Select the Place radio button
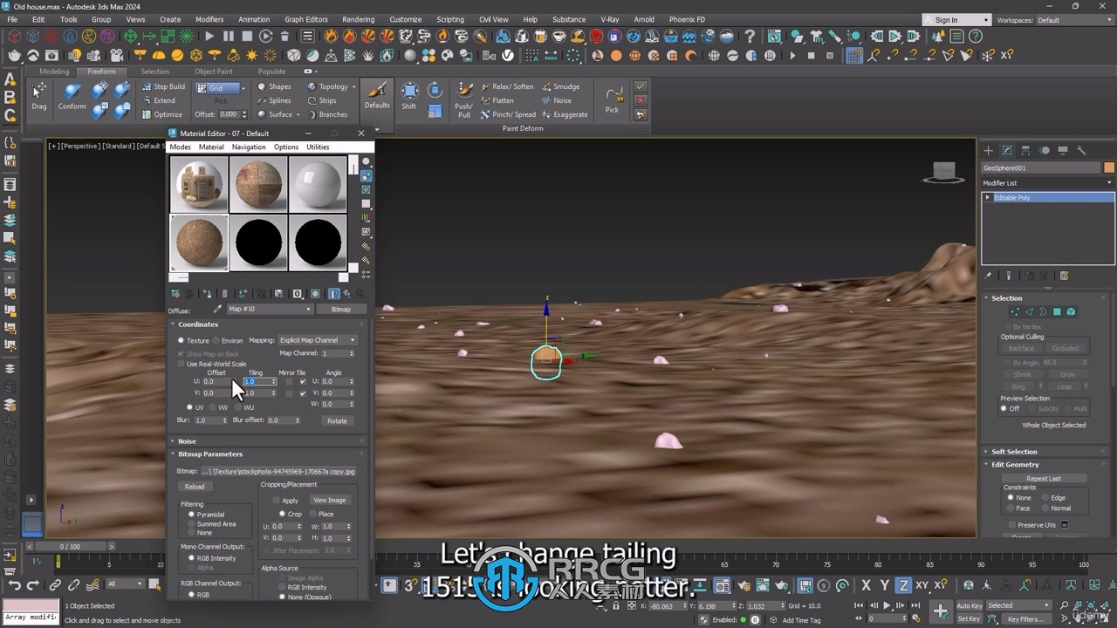Screen dimensions: 1117x628 (313, 514)
